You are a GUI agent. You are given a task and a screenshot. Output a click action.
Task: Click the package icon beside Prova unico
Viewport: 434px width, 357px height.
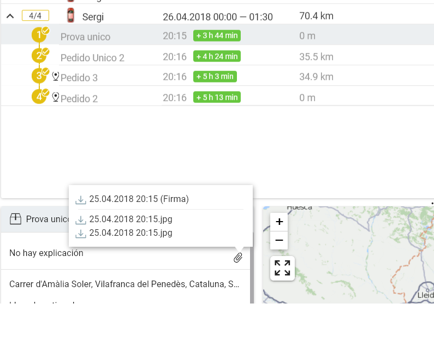pyautogui.click(x=15, y=219)
